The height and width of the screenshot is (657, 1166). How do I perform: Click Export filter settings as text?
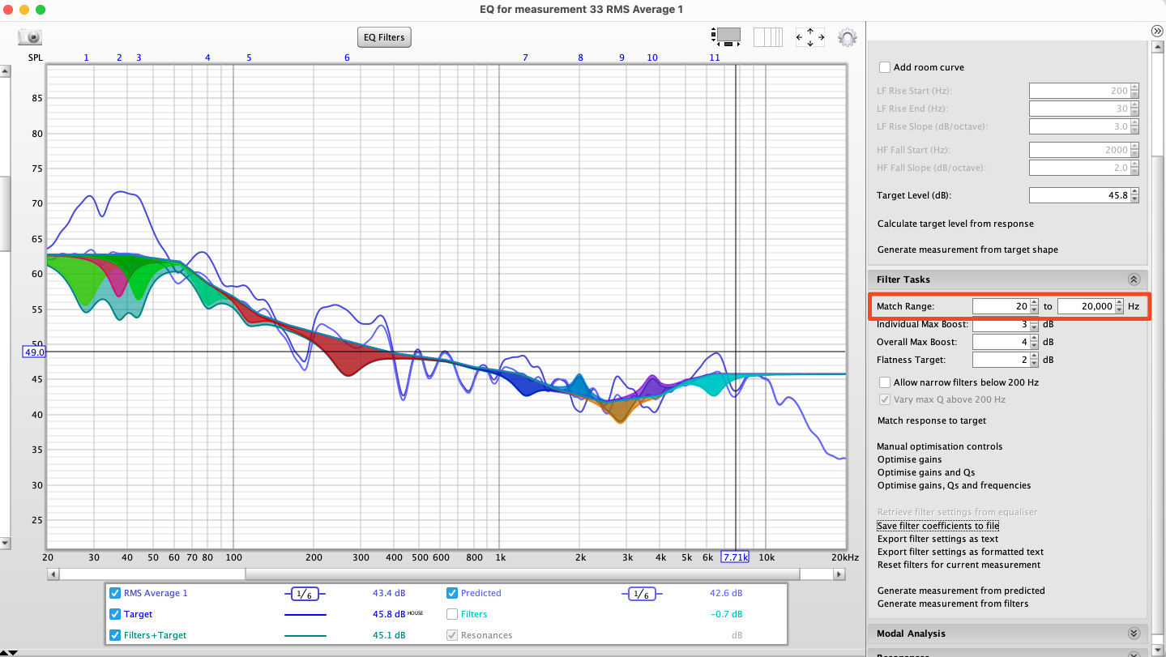(937, 539)
